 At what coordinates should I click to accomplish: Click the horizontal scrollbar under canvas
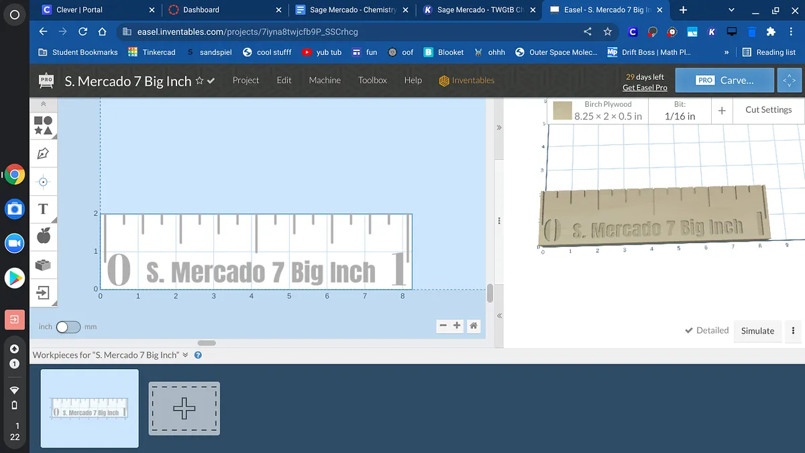(207, 343)
